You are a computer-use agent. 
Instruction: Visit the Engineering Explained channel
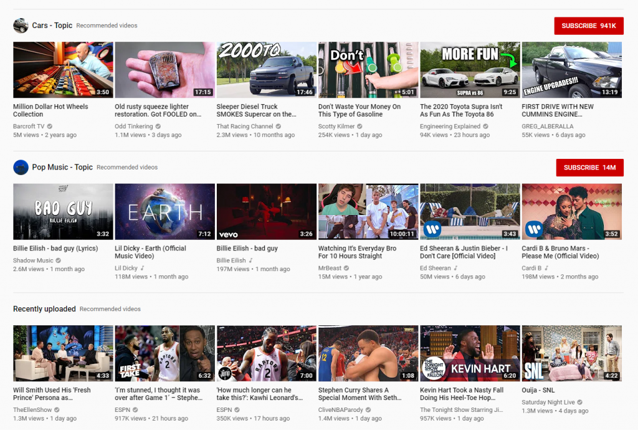(x=450, y=127)
